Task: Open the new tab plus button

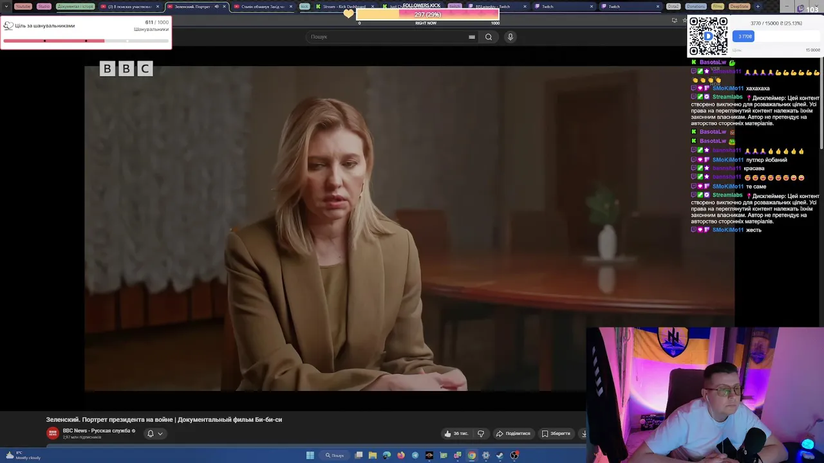Action: coord(758,6)
